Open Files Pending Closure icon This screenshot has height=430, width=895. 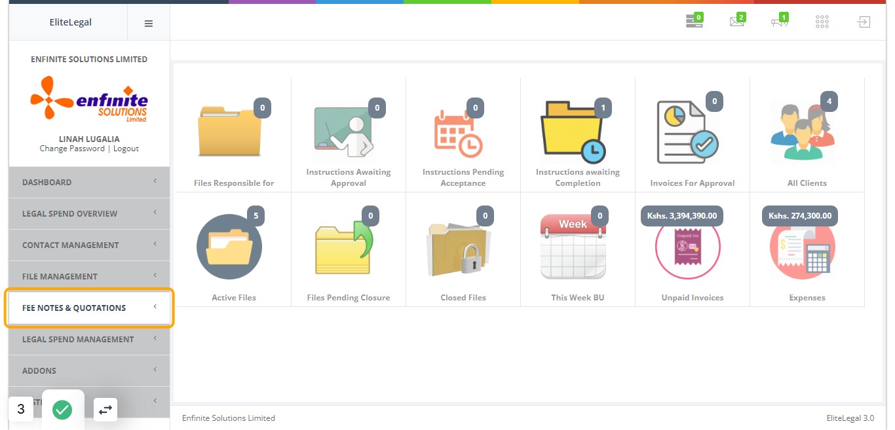pos(343,247)
